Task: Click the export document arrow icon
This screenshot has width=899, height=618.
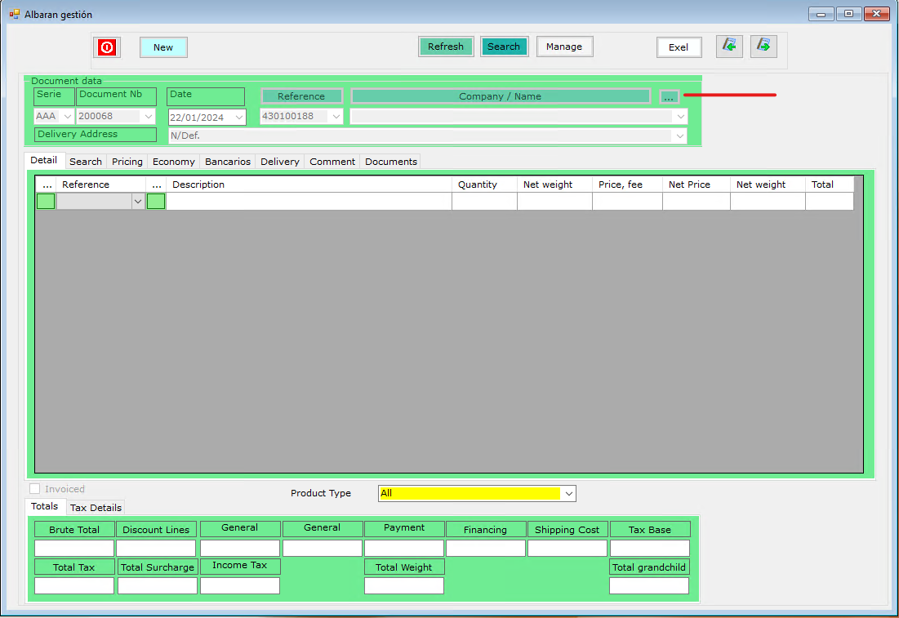Action: coord(763,46)
